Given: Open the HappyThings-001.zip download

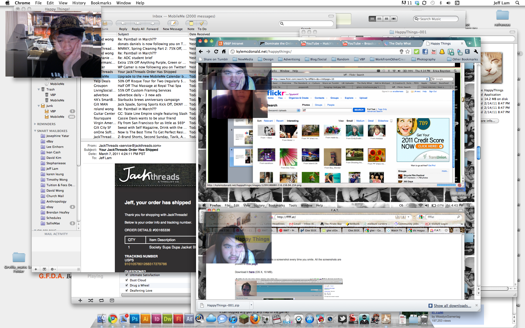Looking at the screenshot, I should (223, 305).
